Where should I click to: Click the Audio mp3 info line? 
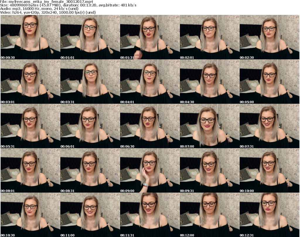pos(39,9)
